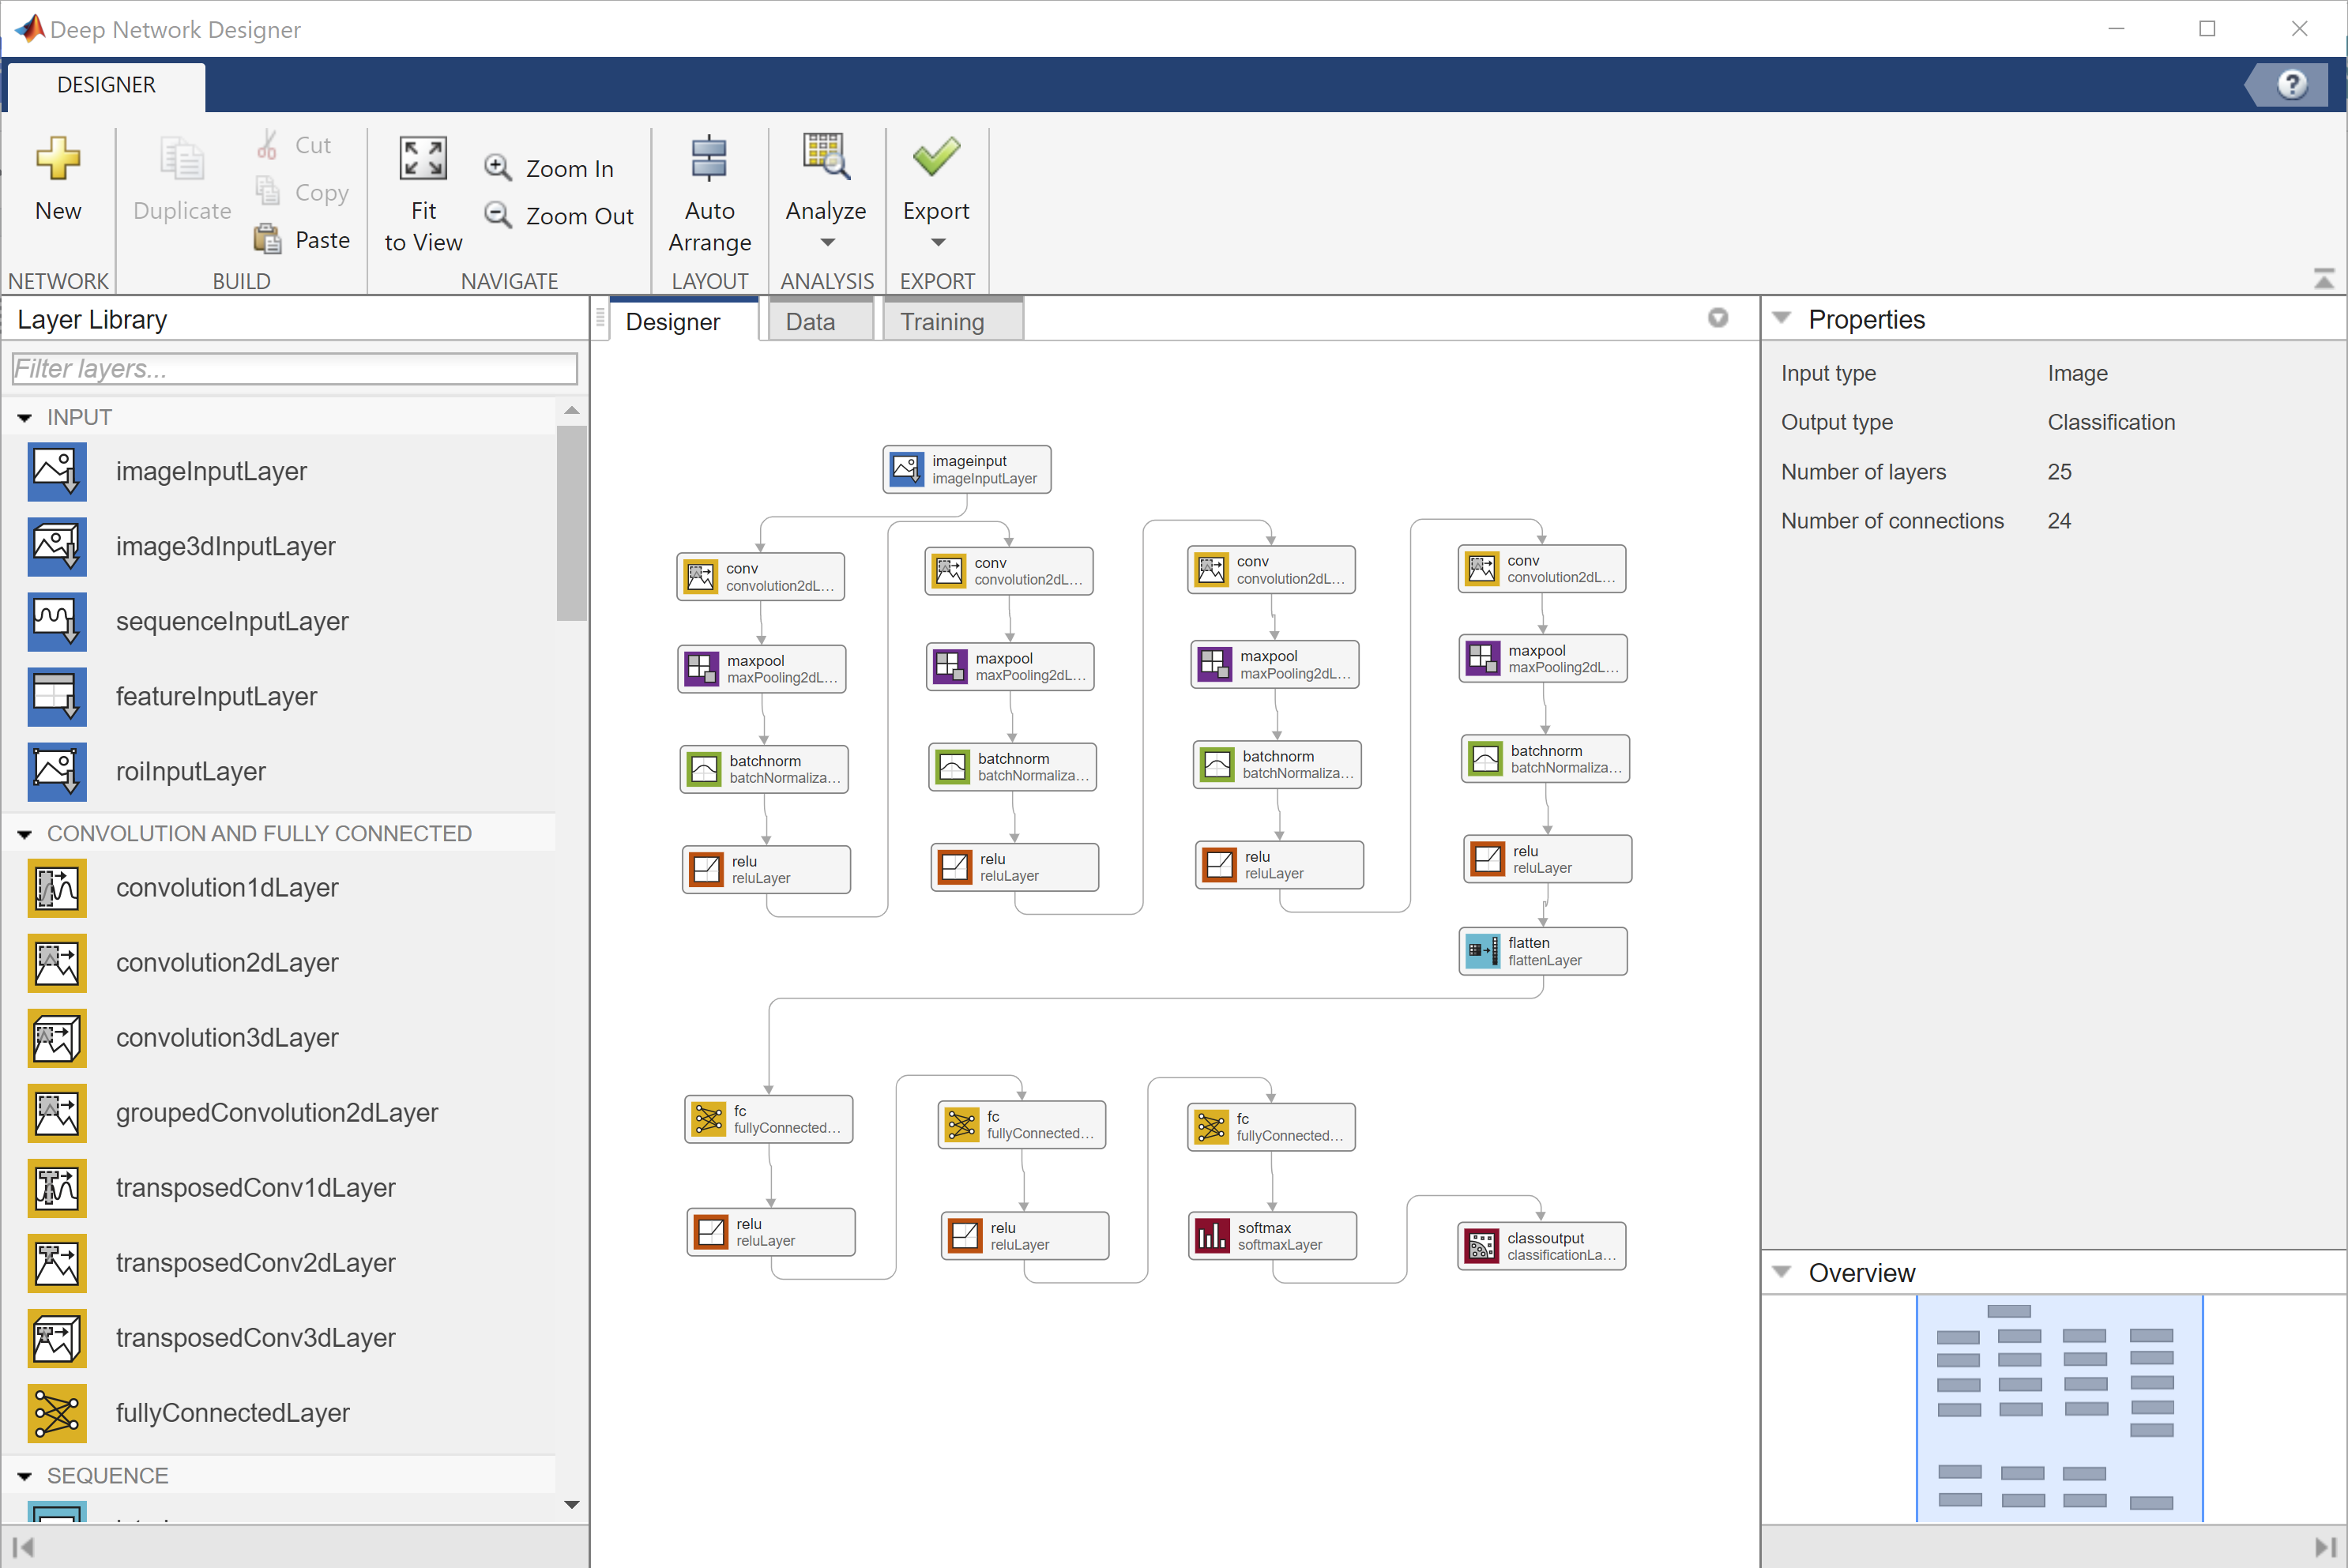Image resolution: width=2348 pixels, height=1568 pixels.
Task: Click the Layer Library vertical scrollbar
Action: tap(571, 522)
